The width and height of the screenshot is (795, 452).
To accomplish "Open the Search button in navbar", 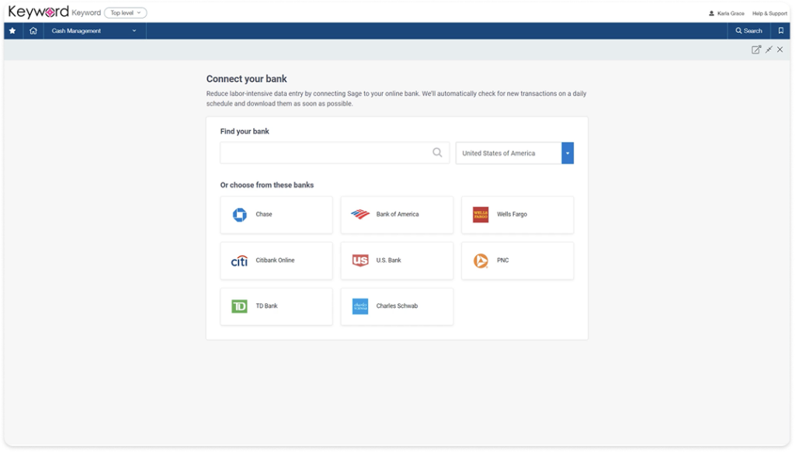I will pyautogui.click(x=749, y=31).
